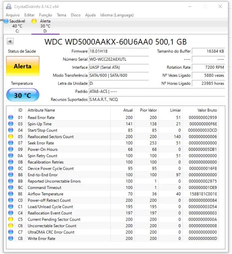Click the serial number field WD-WCC2E2AEXUTL

pyautogui.click(x=119, y=59)
